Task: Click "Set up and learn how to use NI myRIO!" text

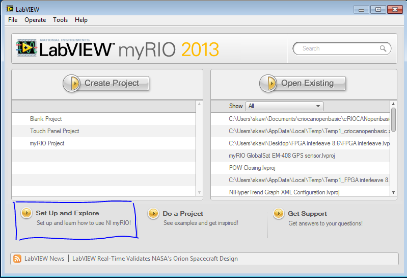Action: (x=84, y=223)
